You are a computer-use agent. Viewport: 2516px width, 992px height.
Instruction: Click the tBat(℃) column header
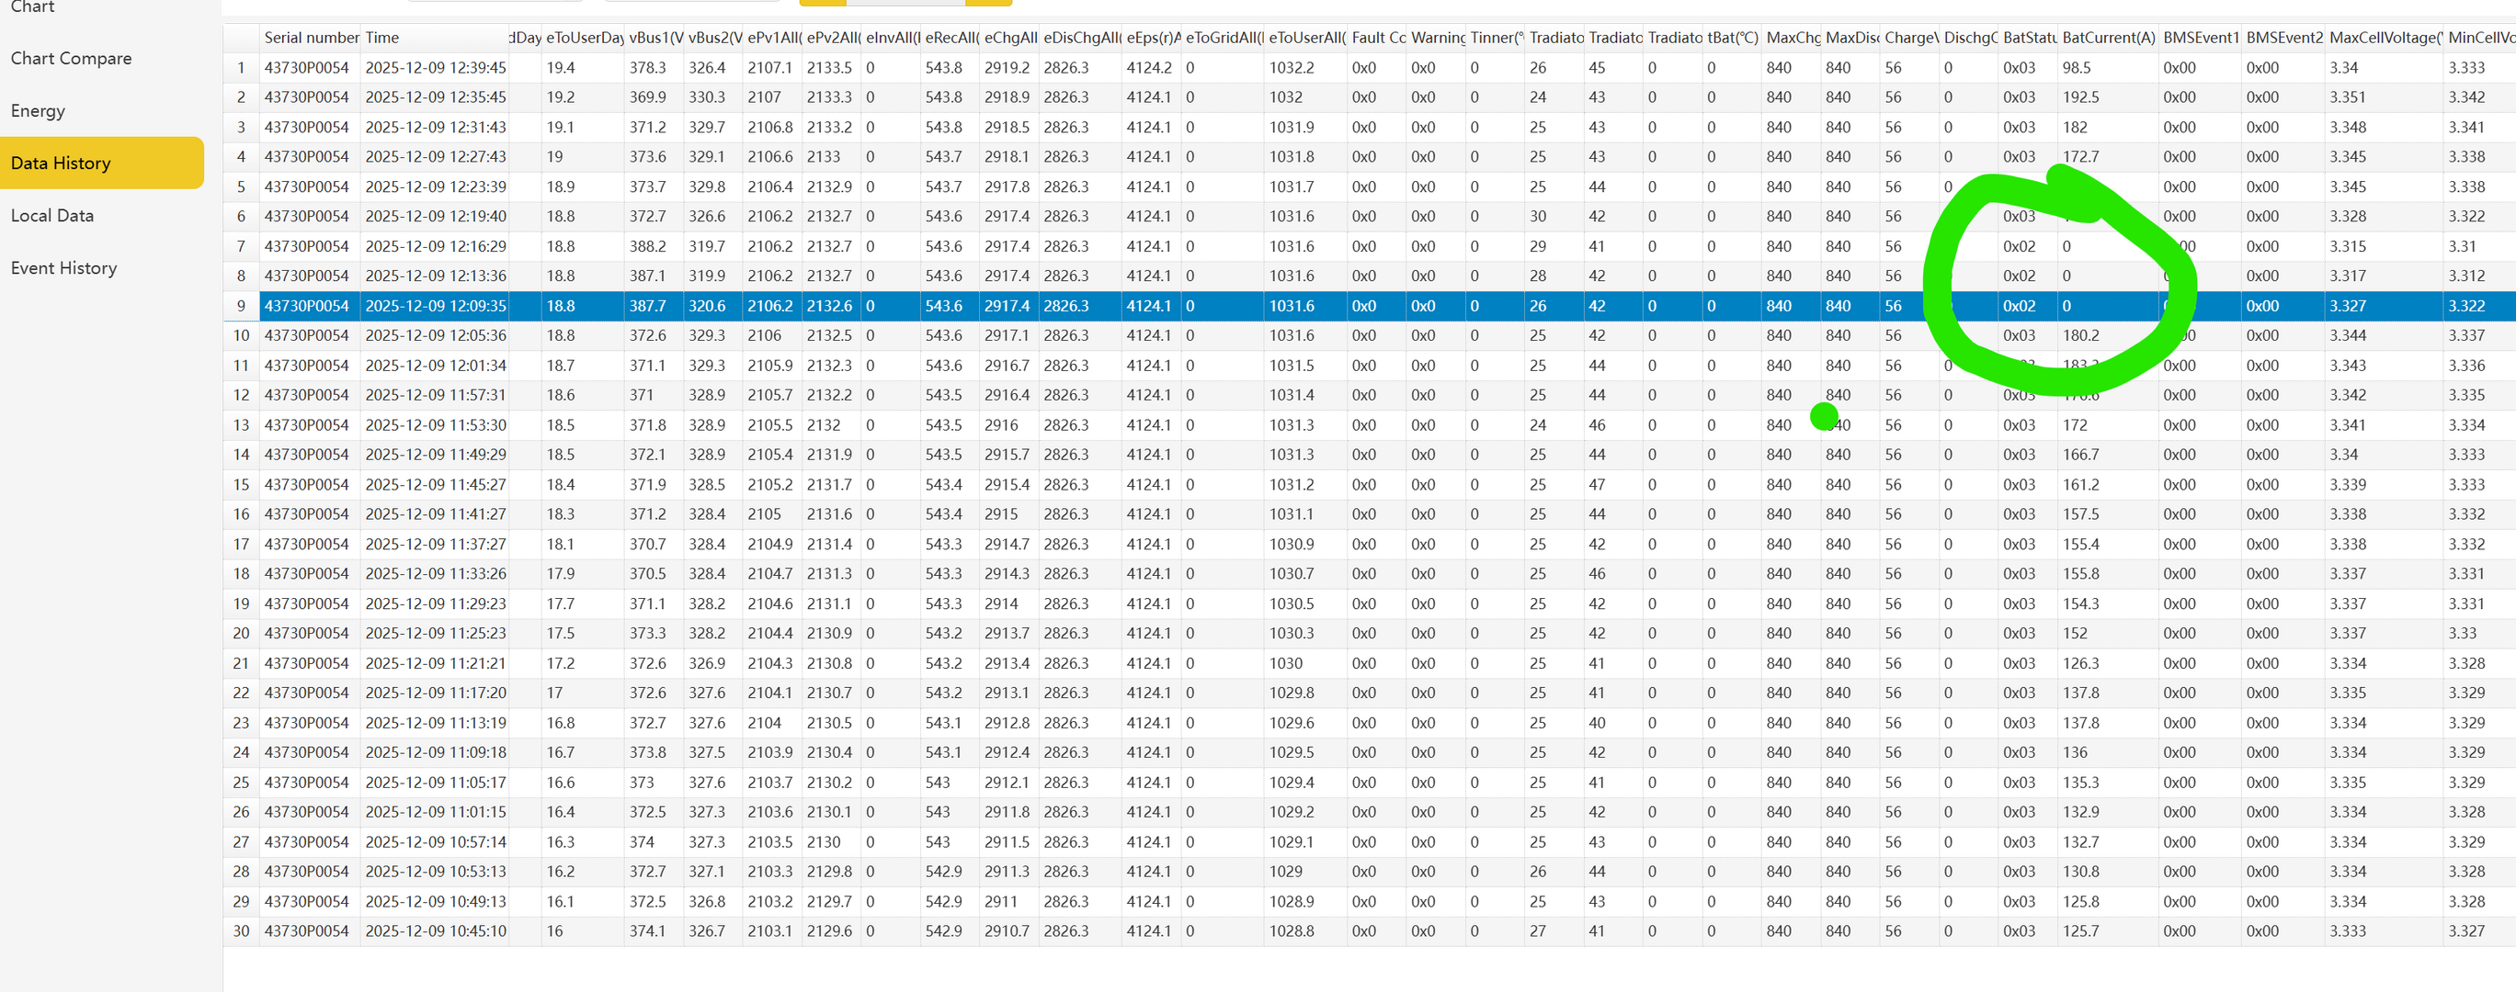tap(1732, 37)
